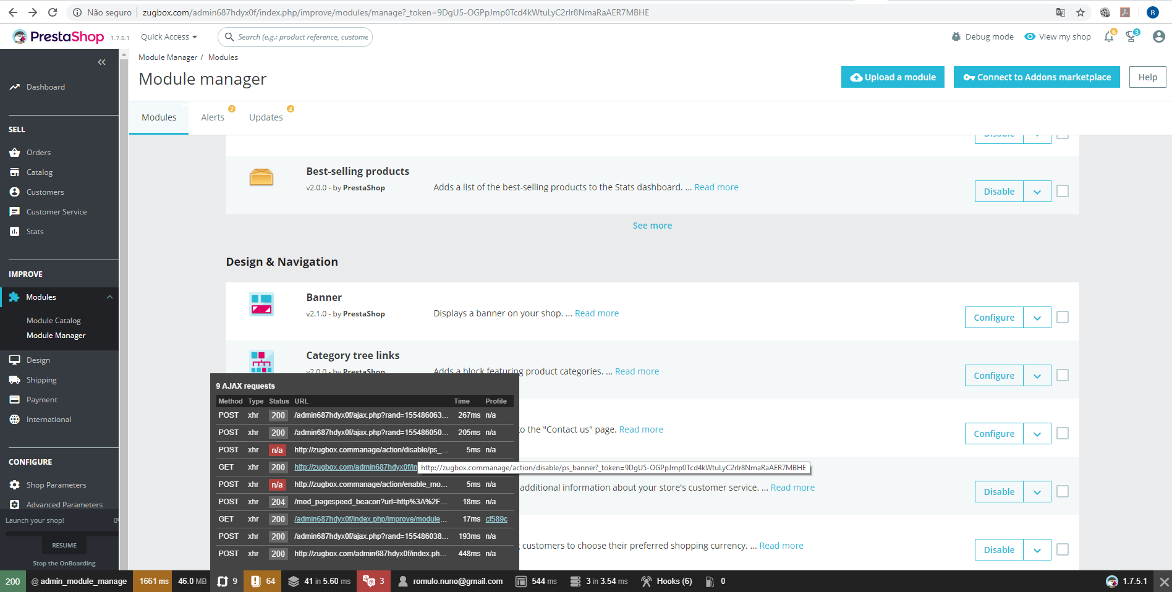This screenshot has height=592, width=1172.
Task: Select checkbox beside Contact us module row
Action: (x=1063, y=433)
